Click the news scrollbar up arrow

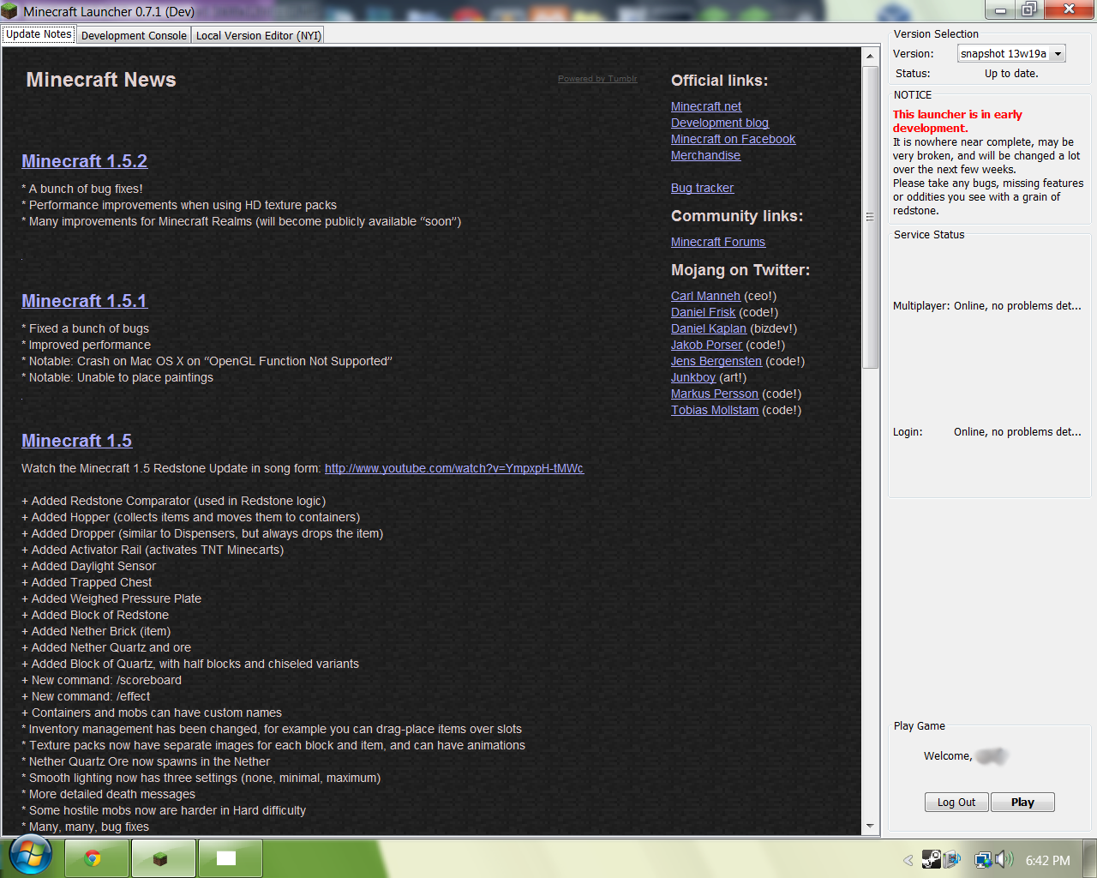pyautogui.click(x=870, y=56)
